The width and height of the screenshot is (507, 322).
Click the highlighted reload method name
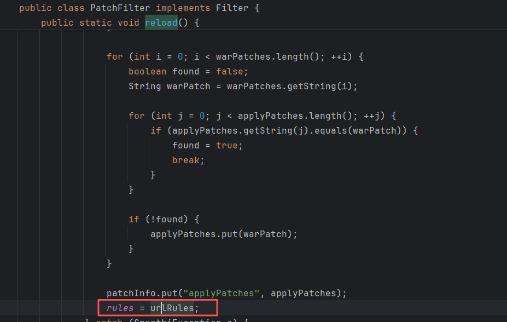coord(161,23)
